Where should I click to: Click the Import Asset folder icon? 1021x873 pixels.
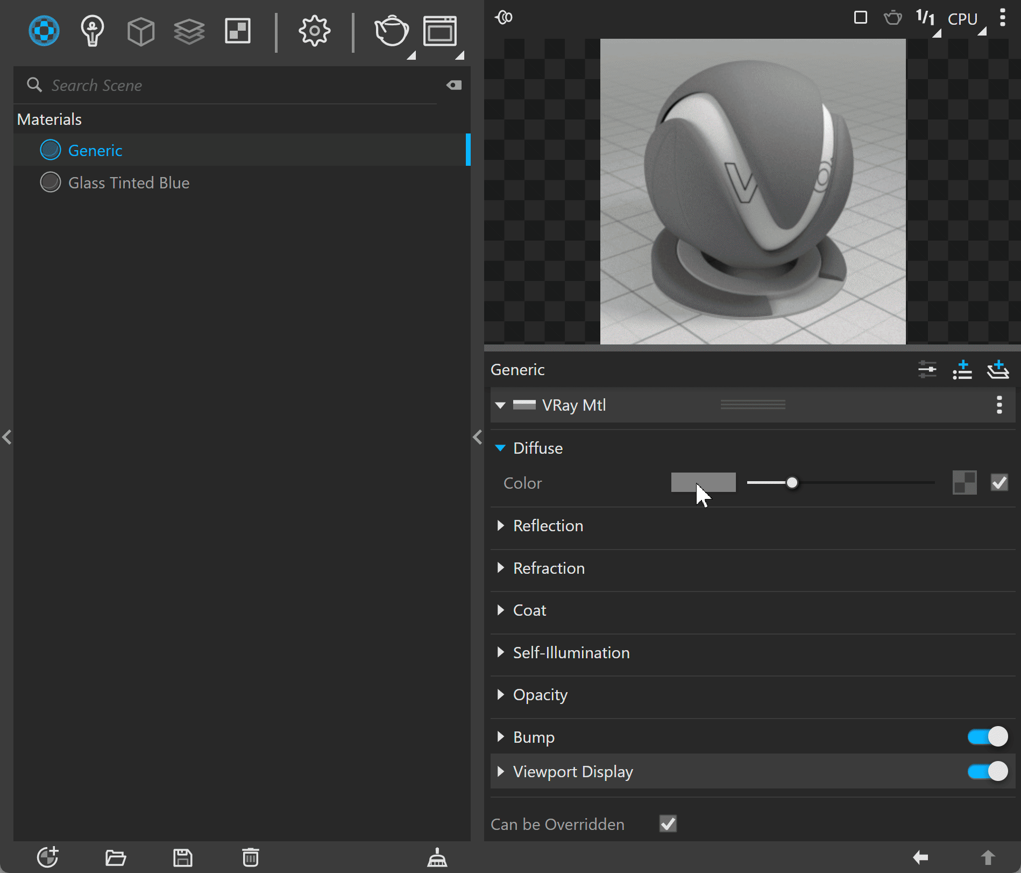point(116,857)
